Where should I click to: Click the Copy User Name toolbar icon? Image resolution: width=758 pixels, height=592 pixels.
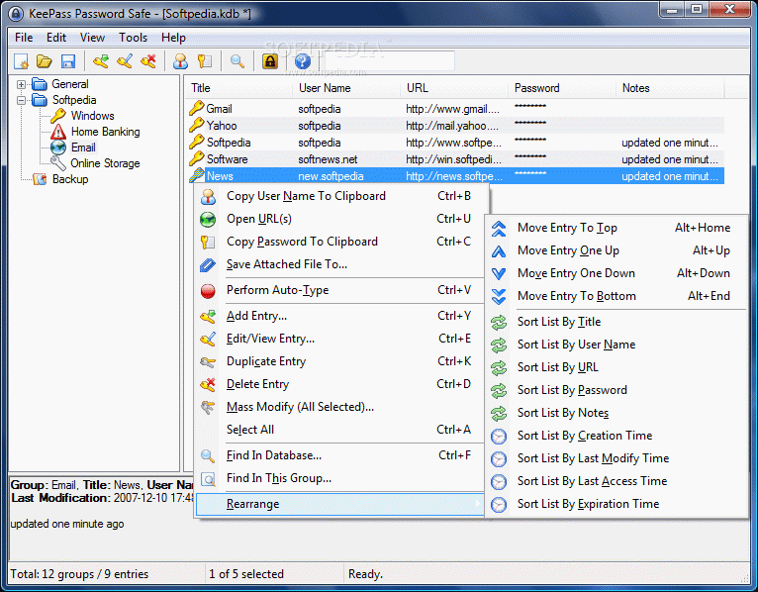click(x=180, y=61)
